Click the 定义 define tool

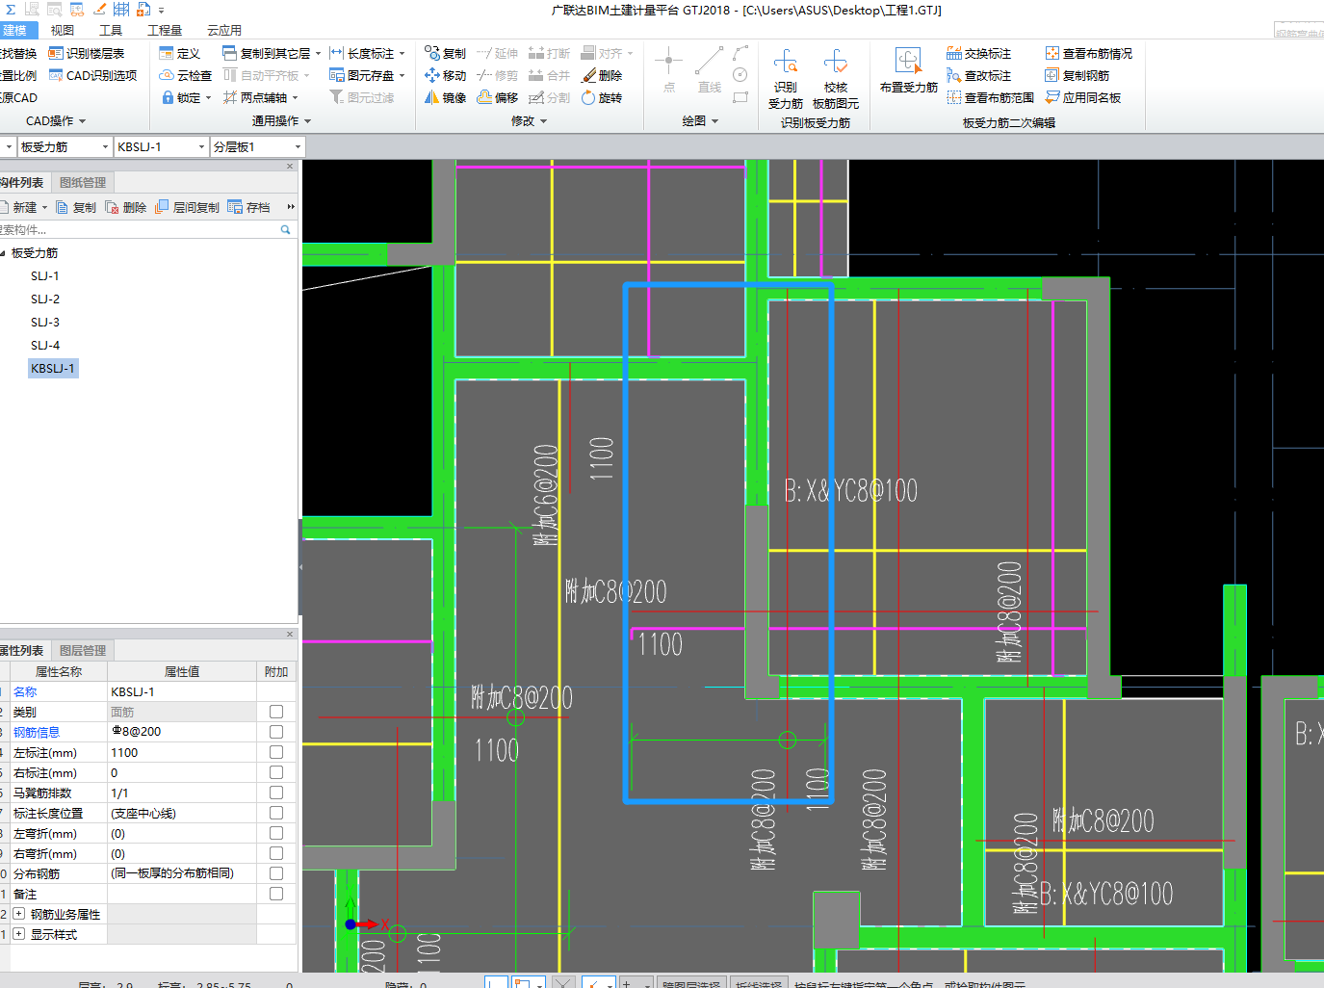(x=179, y=54)
